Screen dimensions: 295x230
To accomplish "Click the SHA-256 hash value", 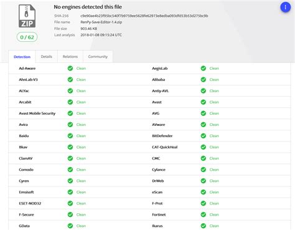I will click(x=144, y=16).
